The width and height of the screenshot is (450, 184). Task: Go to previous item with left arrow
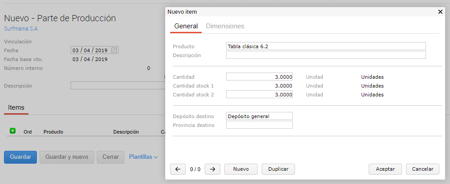[178, 169]
